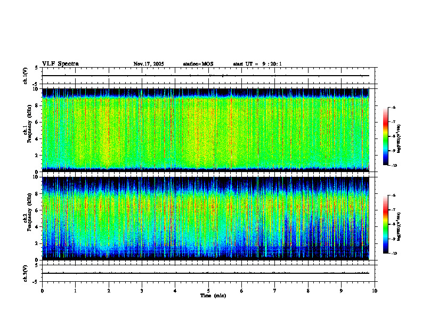The height and width of the screenshot is (326, 422).
Task: Select the date text "Nov.17, 2025"
Action: [x=149, y=64]
